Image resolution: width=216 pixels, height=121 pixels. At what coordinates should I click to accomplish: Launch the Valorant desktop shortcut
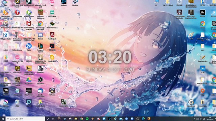[x=52, y=46]
